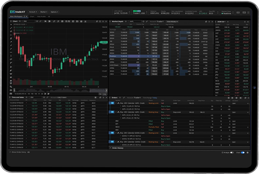Detach the Market Depth widget
This screenshot has width=259, height=174.
point(206,22)
